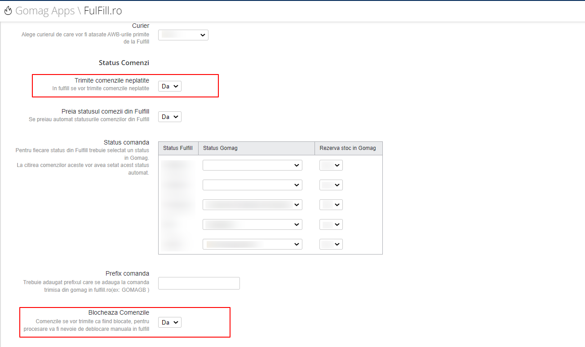This screenshot has height=347, width=585.
Task: Open third row Rezerva stoc dropdown
Action: pyautogui.click(x=331, y=205)
